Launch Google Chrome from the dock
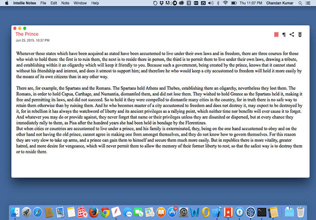Viewport: 316px width, 220px height. click(x=105, y=212)
